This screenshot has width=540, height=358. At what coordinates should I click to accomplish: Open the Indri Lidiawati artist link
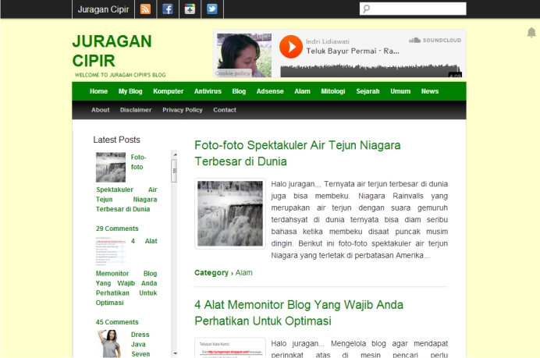[328, 41]
